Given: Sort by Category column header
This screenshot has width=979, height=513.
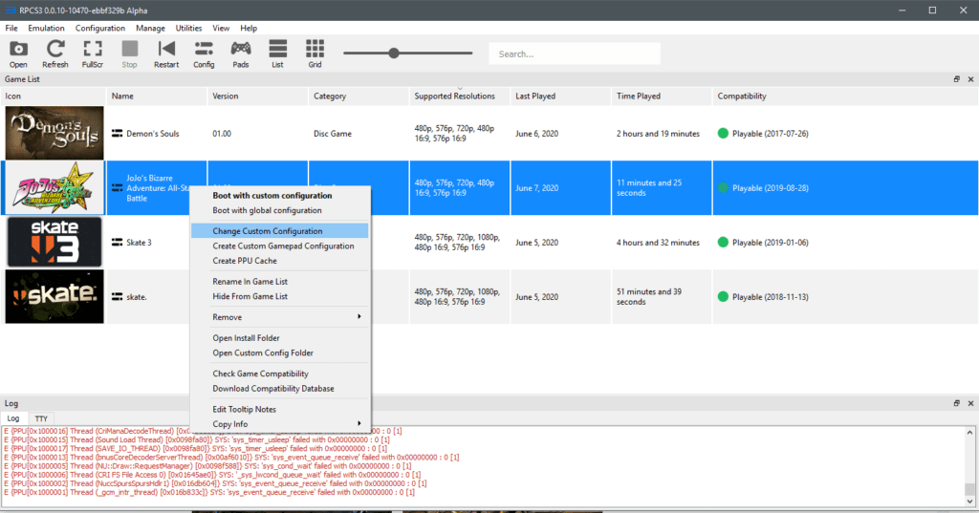Looking at the screenshot, I should point(359,96).
